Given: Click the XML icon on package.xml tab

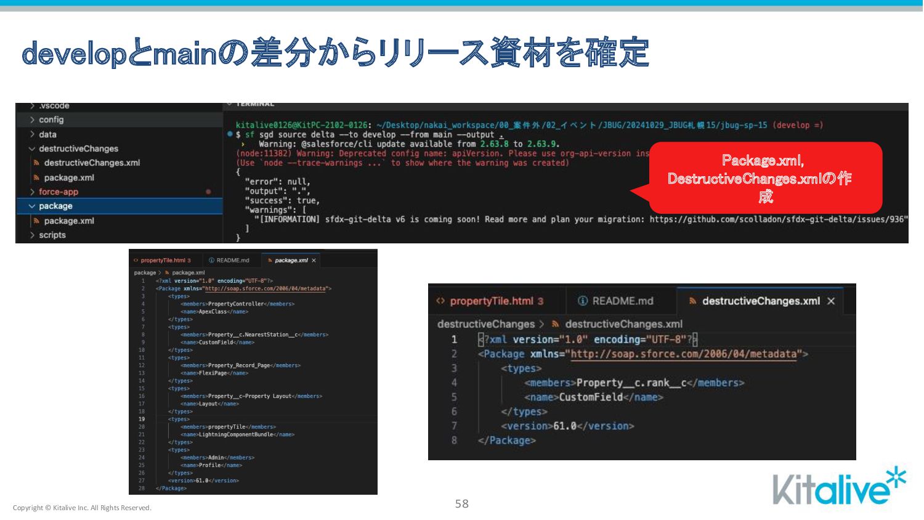Looking at the screenshot, I should (x=270, y=261).
